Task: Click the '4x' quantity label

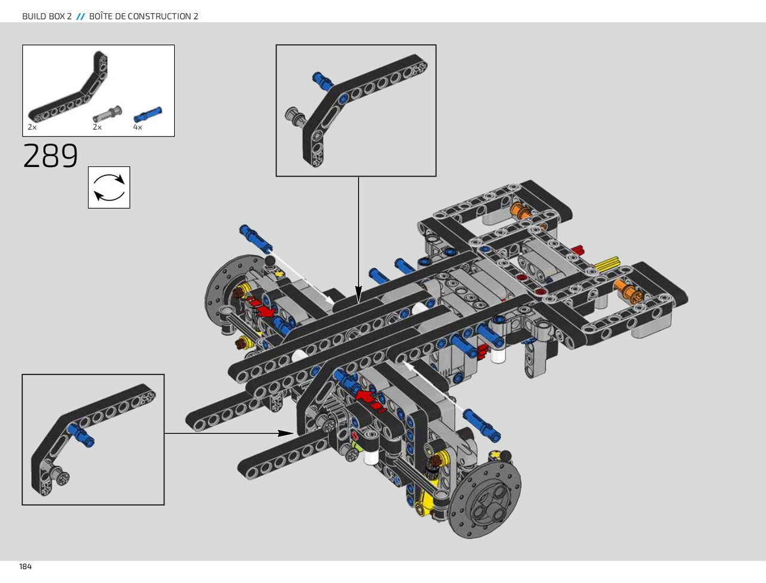Action: click(138, 127)
